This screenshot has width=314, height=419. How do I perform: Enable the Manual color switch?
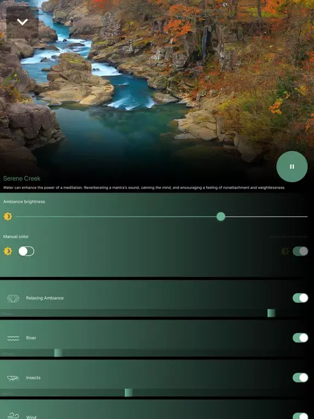click(26, 251)
